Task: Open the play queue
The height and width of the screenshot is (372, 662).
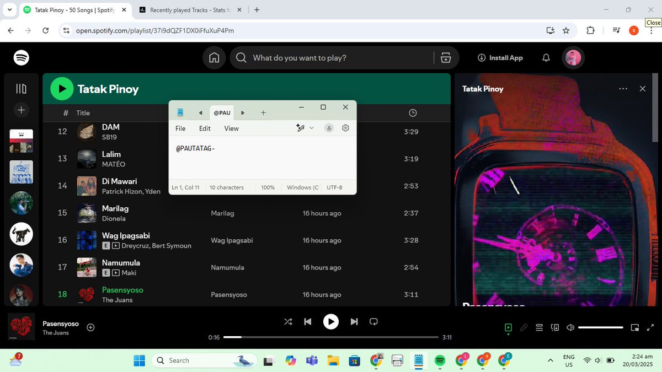Action: [x=540, y=327]
